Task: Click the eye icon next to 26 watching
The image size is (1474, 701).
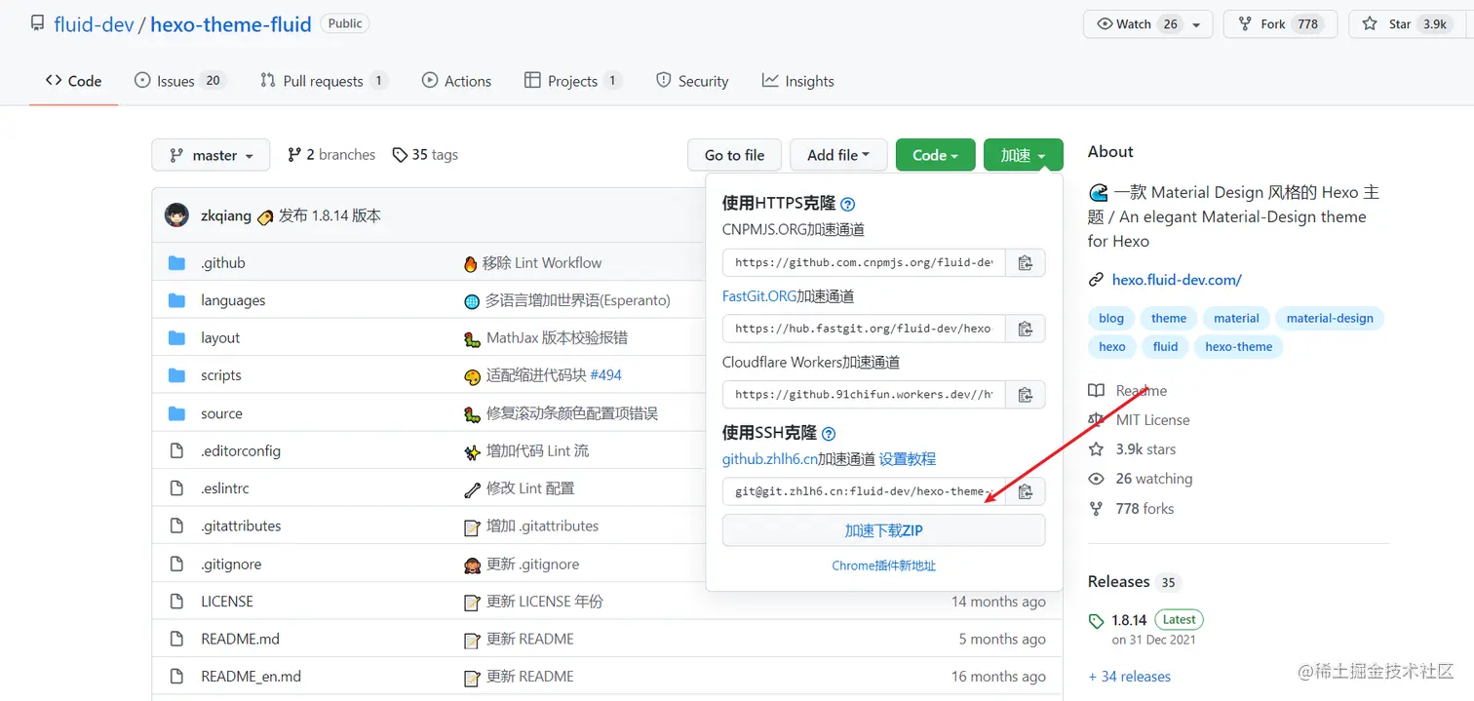Action: 1096,479
